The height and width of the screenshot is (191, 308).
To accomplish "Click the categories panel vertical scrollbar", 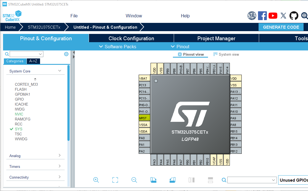I will click(x=68, y=103).
